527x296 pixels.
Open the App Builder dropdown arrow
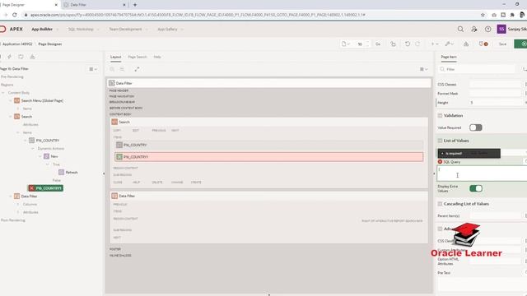pyautogui.click(x=57, y=30)
